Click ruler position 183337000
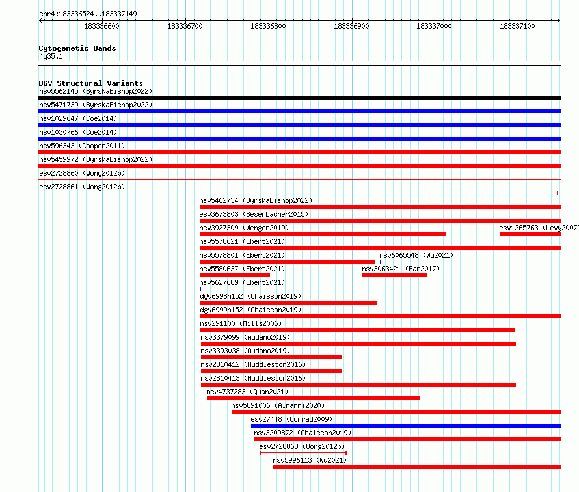The width and height of the screenshot is (579, 492). tap(435, 26)
